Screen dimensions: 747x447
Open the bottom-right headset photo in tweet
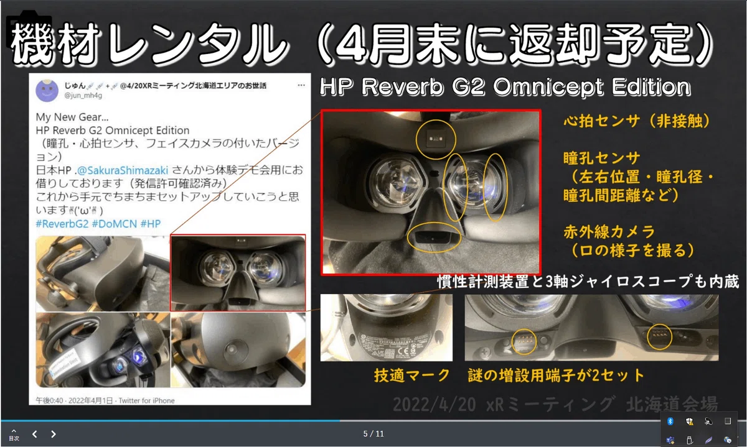pos(238,349)
